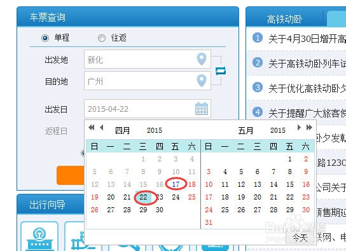346x251 pixels.
Task: Pick April 20 in the calendar
Action: coord(111,197)
